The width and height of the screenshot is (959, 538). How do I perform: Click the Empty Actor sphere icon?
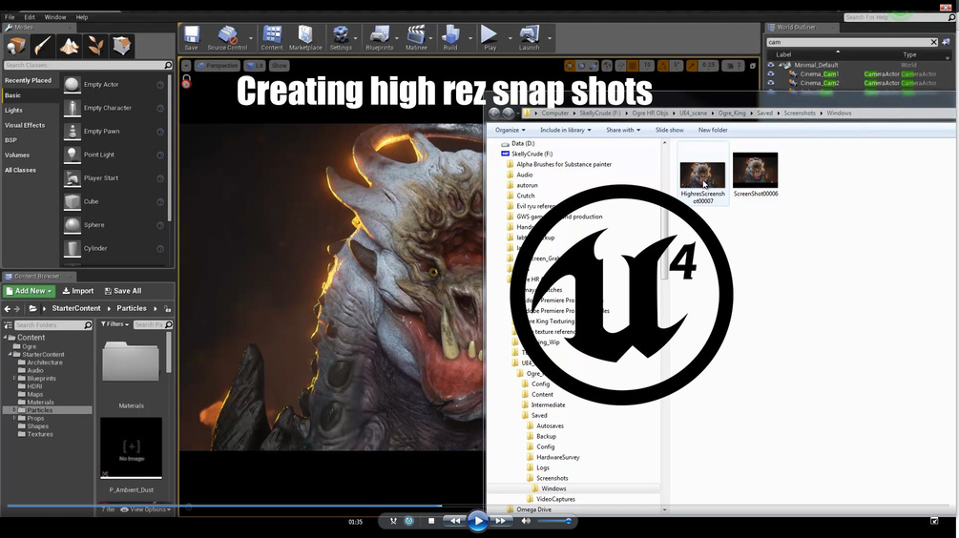coord(73,84)
